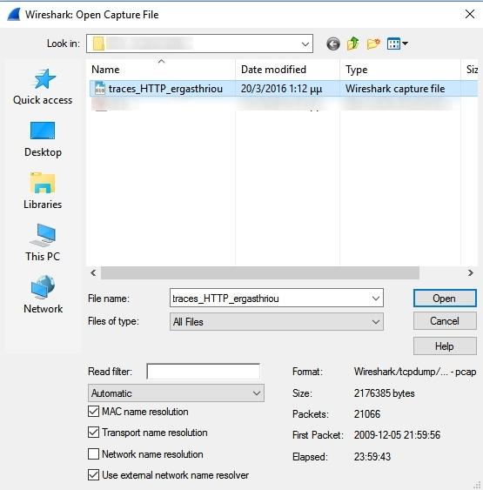The width and height of the screenshot is (483, 490).
Task: Open Libraries location
Action: [x=43, y=191]
